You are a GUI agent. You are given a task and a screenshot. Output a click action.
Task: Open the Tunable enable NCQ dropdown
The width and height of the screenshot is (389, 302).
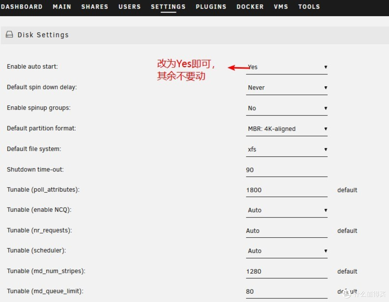coord(287,210)
